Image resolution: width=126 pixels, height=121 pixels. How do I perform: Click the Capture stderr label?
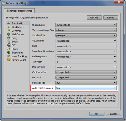coord(39,72)
